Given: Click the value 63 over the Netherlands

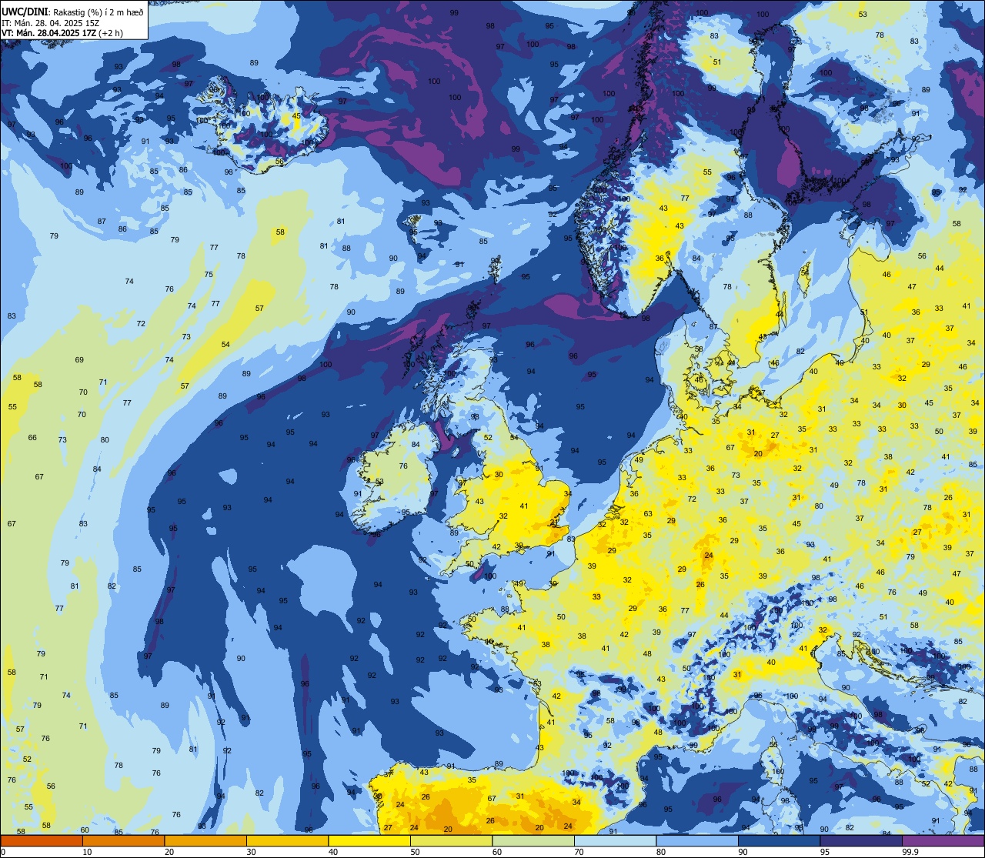Looking at the screenshot, I should click(648, 514).
